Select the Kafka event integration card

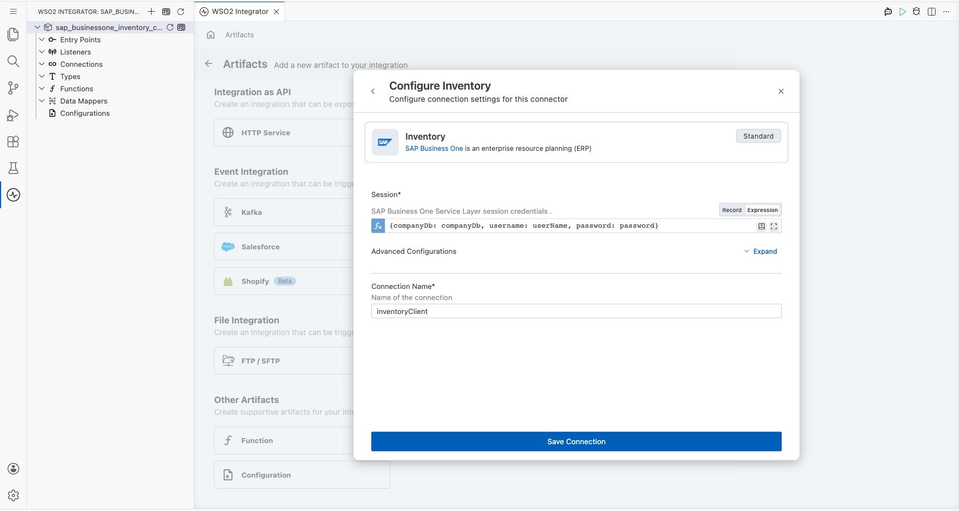click(x=284, y=212)
